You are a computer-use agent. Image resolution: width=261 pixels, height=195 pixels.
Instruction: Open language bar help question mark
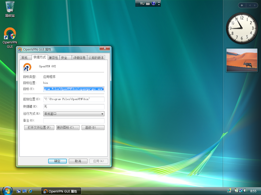[153, 3]
